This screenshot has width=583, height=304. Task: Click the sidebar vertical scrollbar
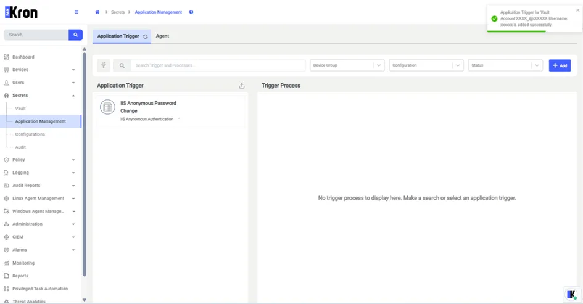[85, 164]
